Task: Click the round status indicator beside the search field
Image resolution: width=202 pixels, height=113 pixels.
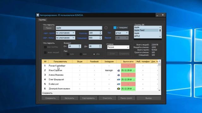Action: pyautogui.click(x=106, y=28)
